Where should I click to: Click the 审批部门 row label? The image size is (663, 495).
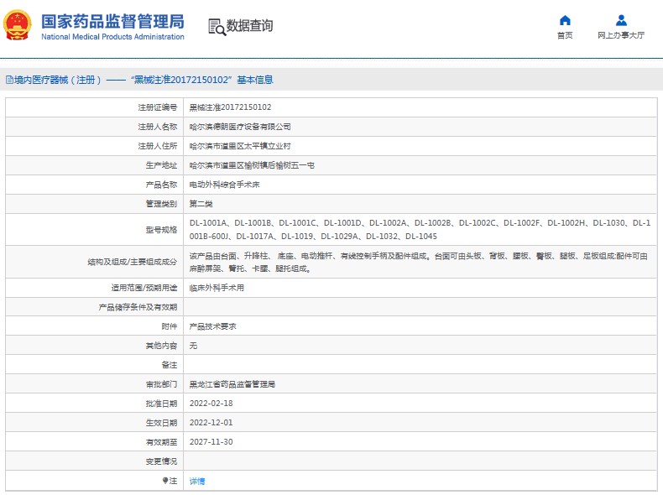[x=161, y=384]
